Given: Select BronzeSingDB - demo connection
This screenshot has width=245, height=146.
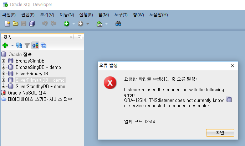Looking at the screenshot, I should (38, 67).
